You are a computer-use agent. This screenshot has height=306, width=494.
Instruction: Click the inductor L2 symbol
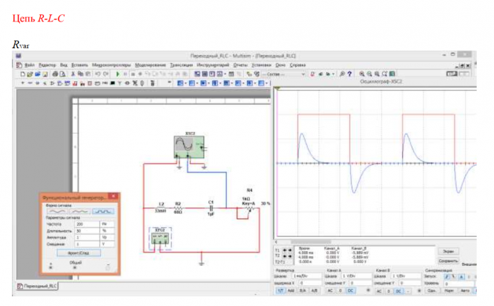click(161, 209)
